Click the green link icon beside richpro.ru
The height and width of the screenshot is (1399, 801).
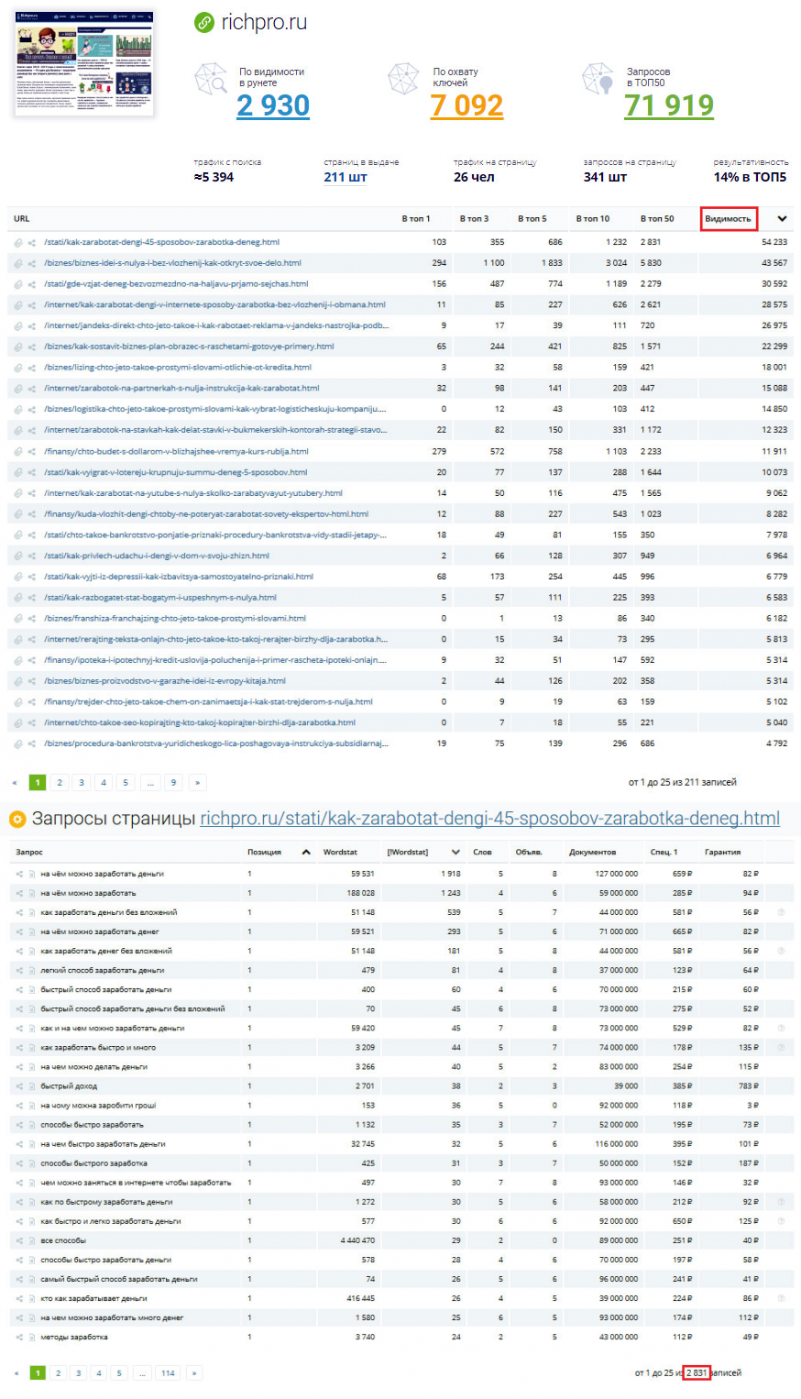[204, 24]
